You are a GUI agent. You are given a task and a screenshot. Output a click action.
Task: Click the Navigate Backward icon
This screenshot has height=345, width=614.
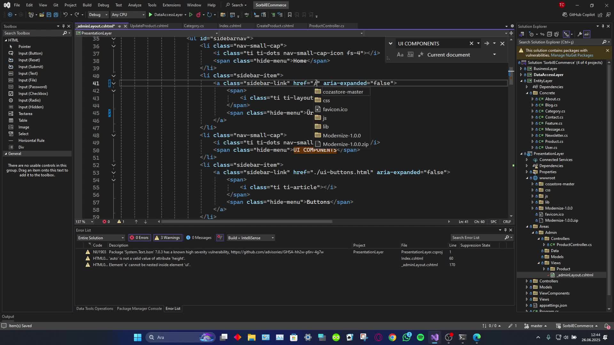tap(10, 15)
